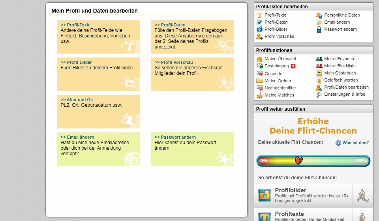Screen dimensions: 379x221
Task: Click the Passwort ändern padlock icon
Action: [319, 30]
